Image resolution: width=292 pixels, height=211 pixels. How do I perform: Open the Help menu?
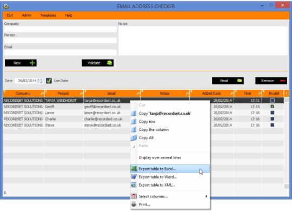tap(69, 15)
